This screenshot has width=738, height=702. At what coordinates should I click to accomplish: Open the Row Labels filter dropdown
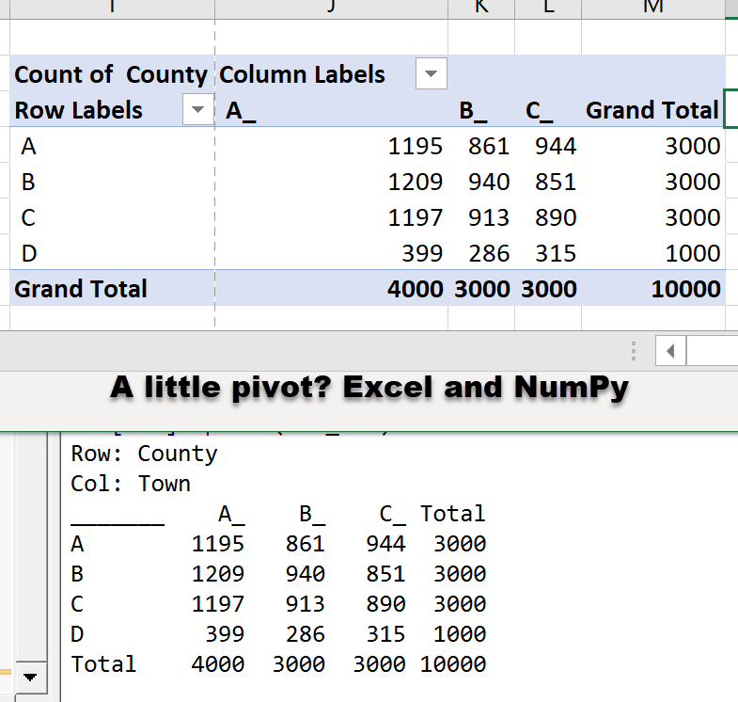coord(198,109)
